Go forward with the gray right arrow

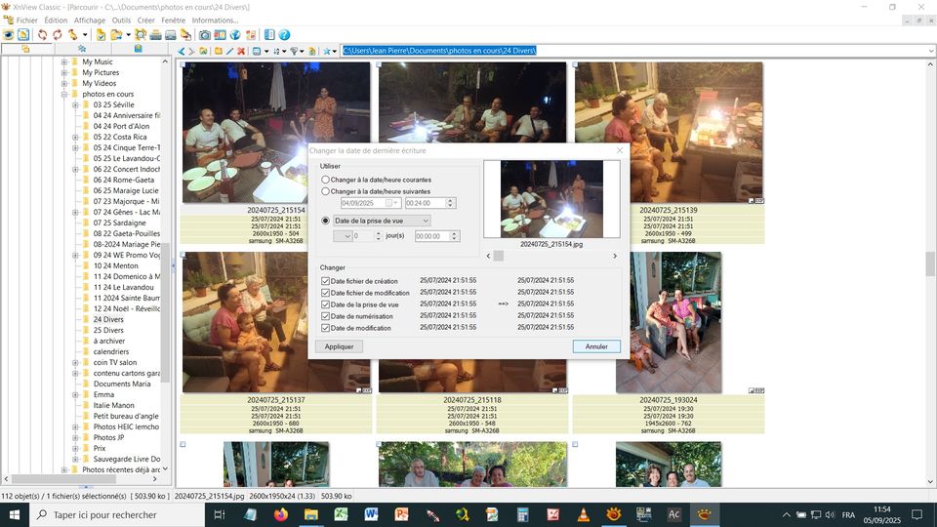(191, 52)
